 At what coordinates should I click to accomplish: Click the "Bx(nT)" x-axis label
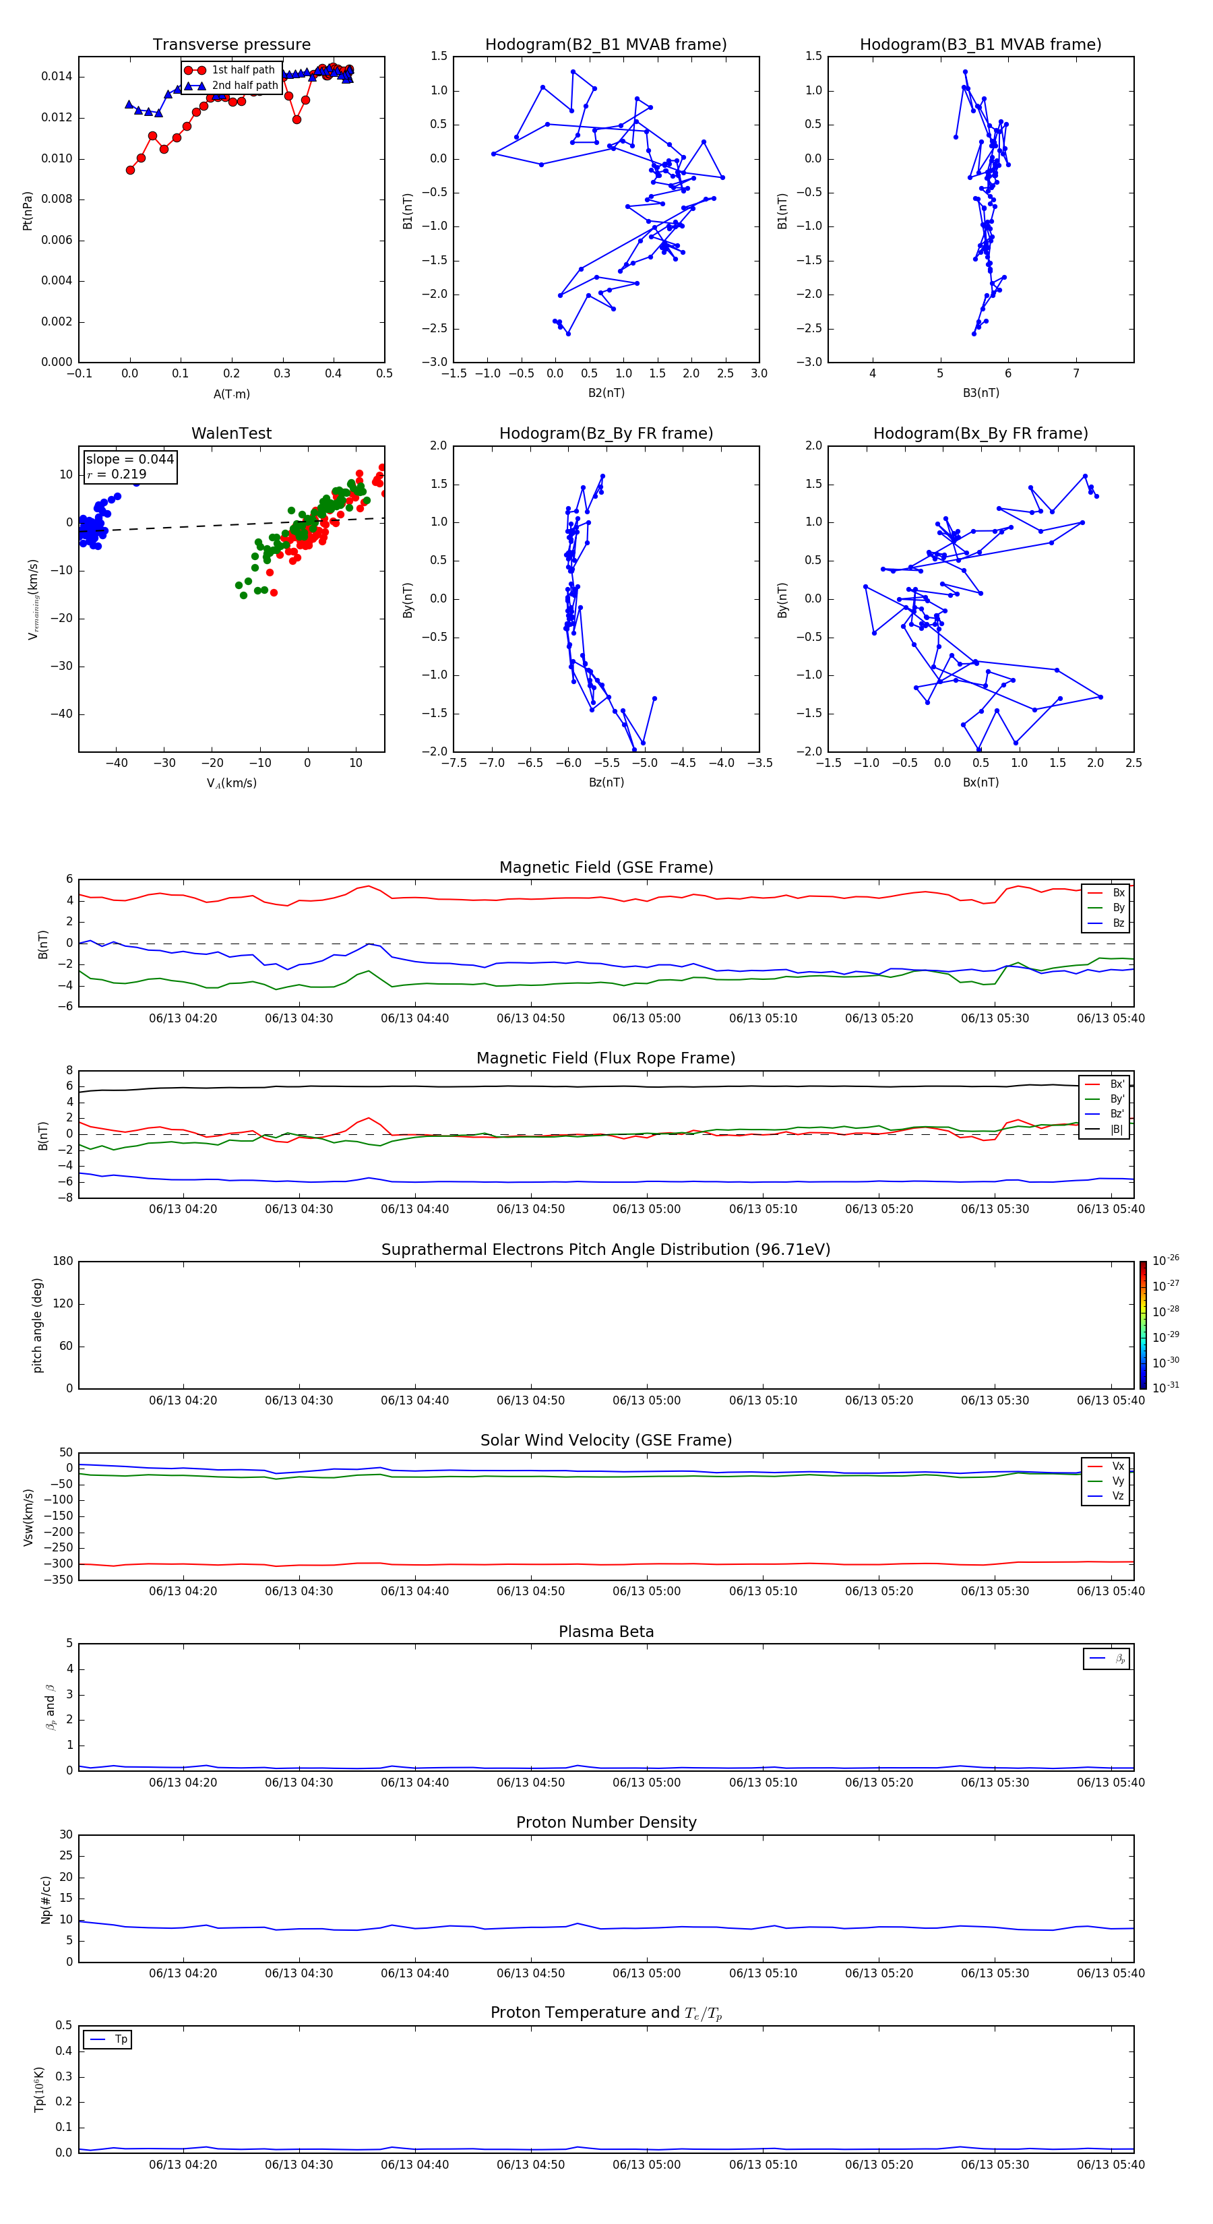point(981,782)
